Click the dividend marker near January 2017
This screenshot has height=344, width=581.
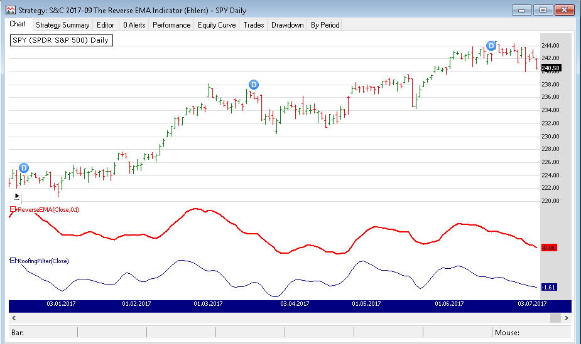(x=24, y=168)
